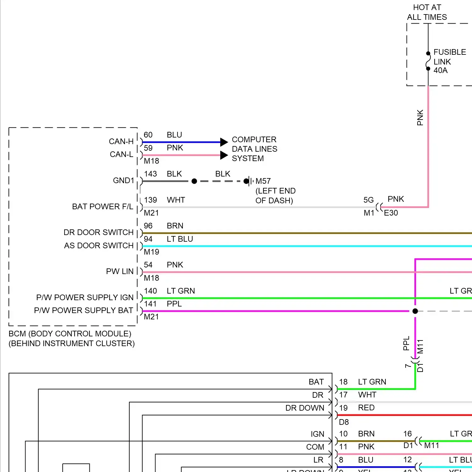Image resolution: width=472 pixels, height=472 pixels.
Task: Click the junction dot on the purple PPL wire
Action: point(415,311)
